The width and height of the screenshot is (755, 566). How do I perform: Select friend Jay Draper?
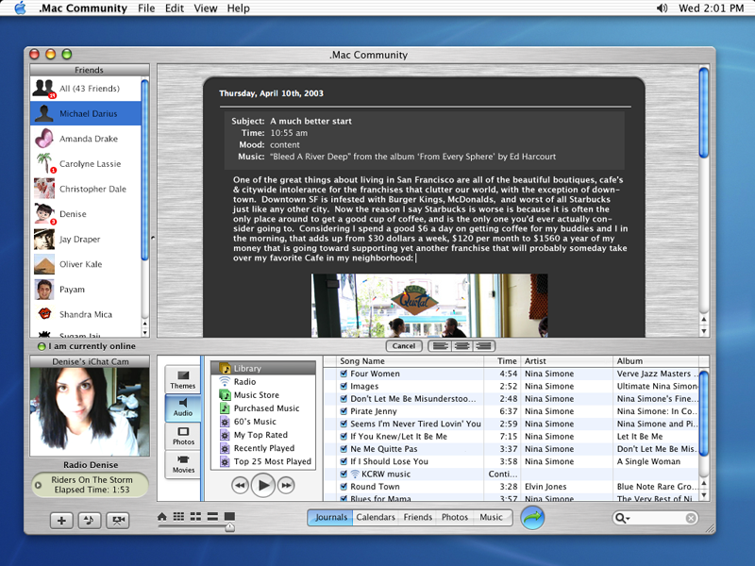coord(86,240)
